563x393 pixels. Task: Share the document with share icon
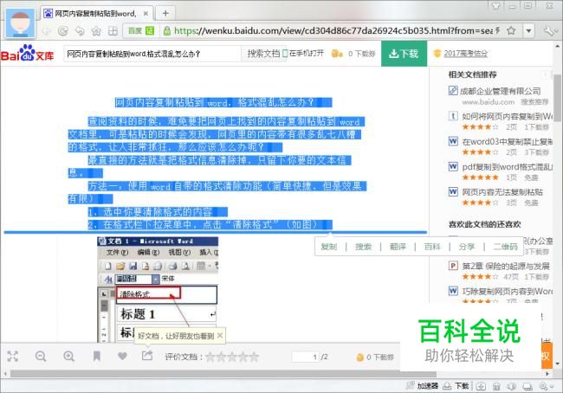pyautogui.click(x=147, y=356)
